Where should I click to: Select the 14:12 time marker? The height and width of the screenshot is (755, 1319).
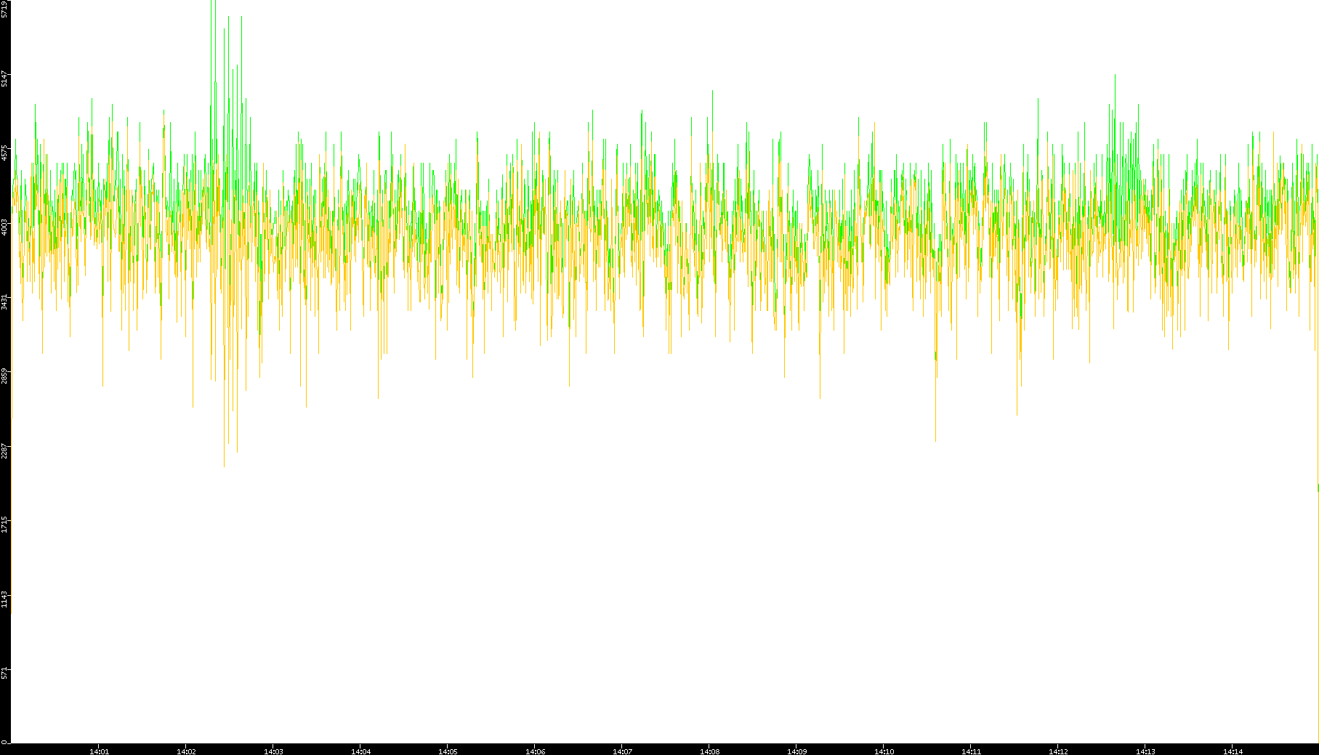[x=1058, y=751]
